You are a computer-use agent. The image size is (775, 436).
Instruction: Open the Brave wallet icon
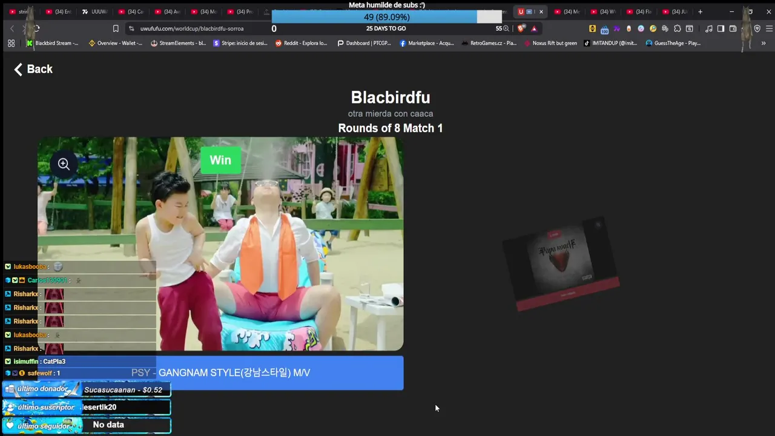click(733, 28)
